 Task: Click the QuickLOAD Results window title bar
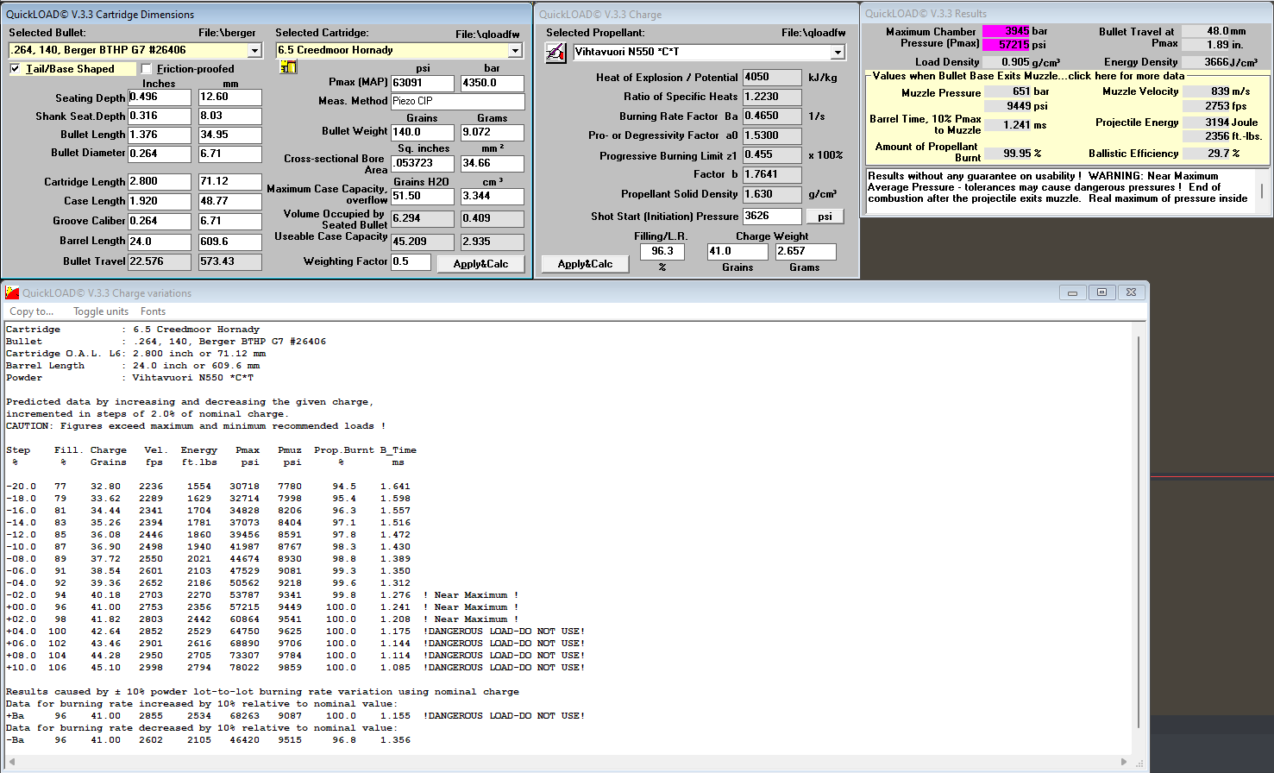point(1067,13)
